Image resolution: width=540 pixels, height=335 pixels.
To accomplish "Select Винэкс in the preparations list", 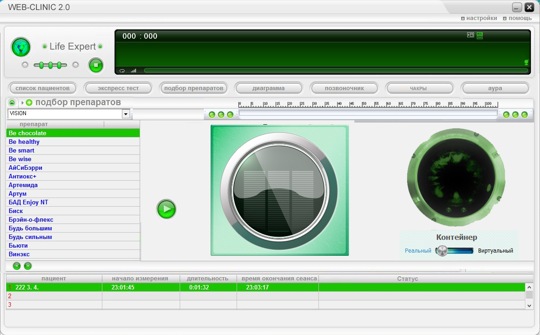I will pos(73,254).
